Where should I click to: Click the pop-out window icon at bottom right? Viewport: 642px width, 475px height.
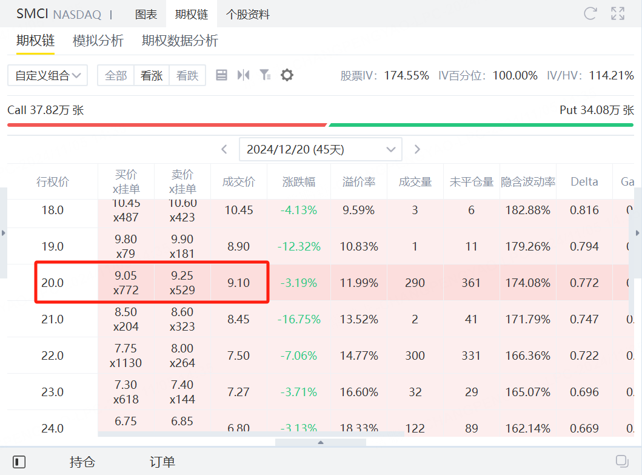[622, 461]
